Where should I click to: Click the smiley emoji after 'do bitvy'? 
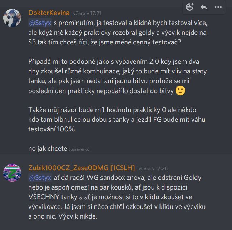point(180,90)
